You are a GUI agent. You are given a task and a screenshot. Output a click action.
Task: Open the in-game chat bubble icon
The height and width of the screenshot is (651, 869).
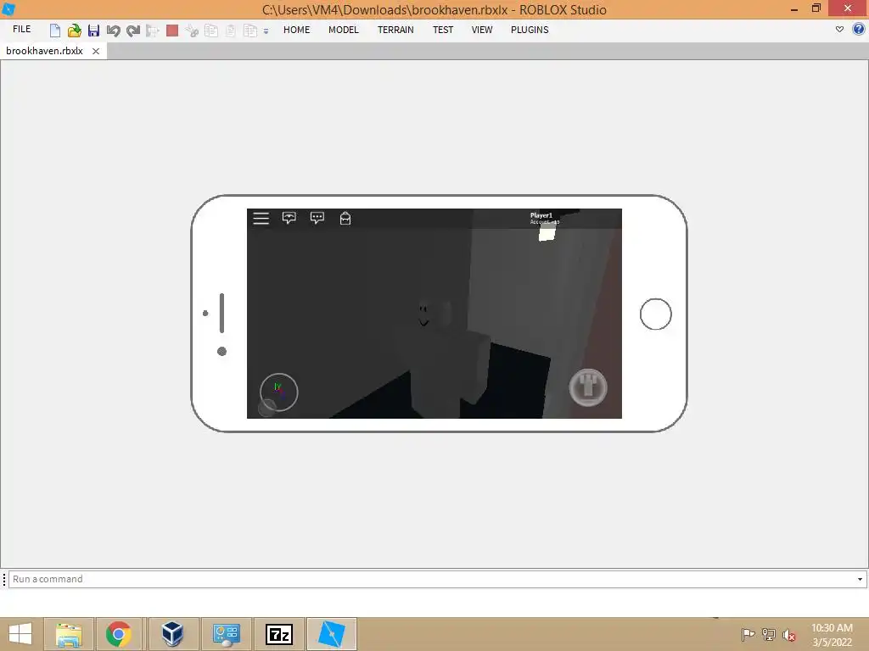pyautogui.click(x=317, y=218)
